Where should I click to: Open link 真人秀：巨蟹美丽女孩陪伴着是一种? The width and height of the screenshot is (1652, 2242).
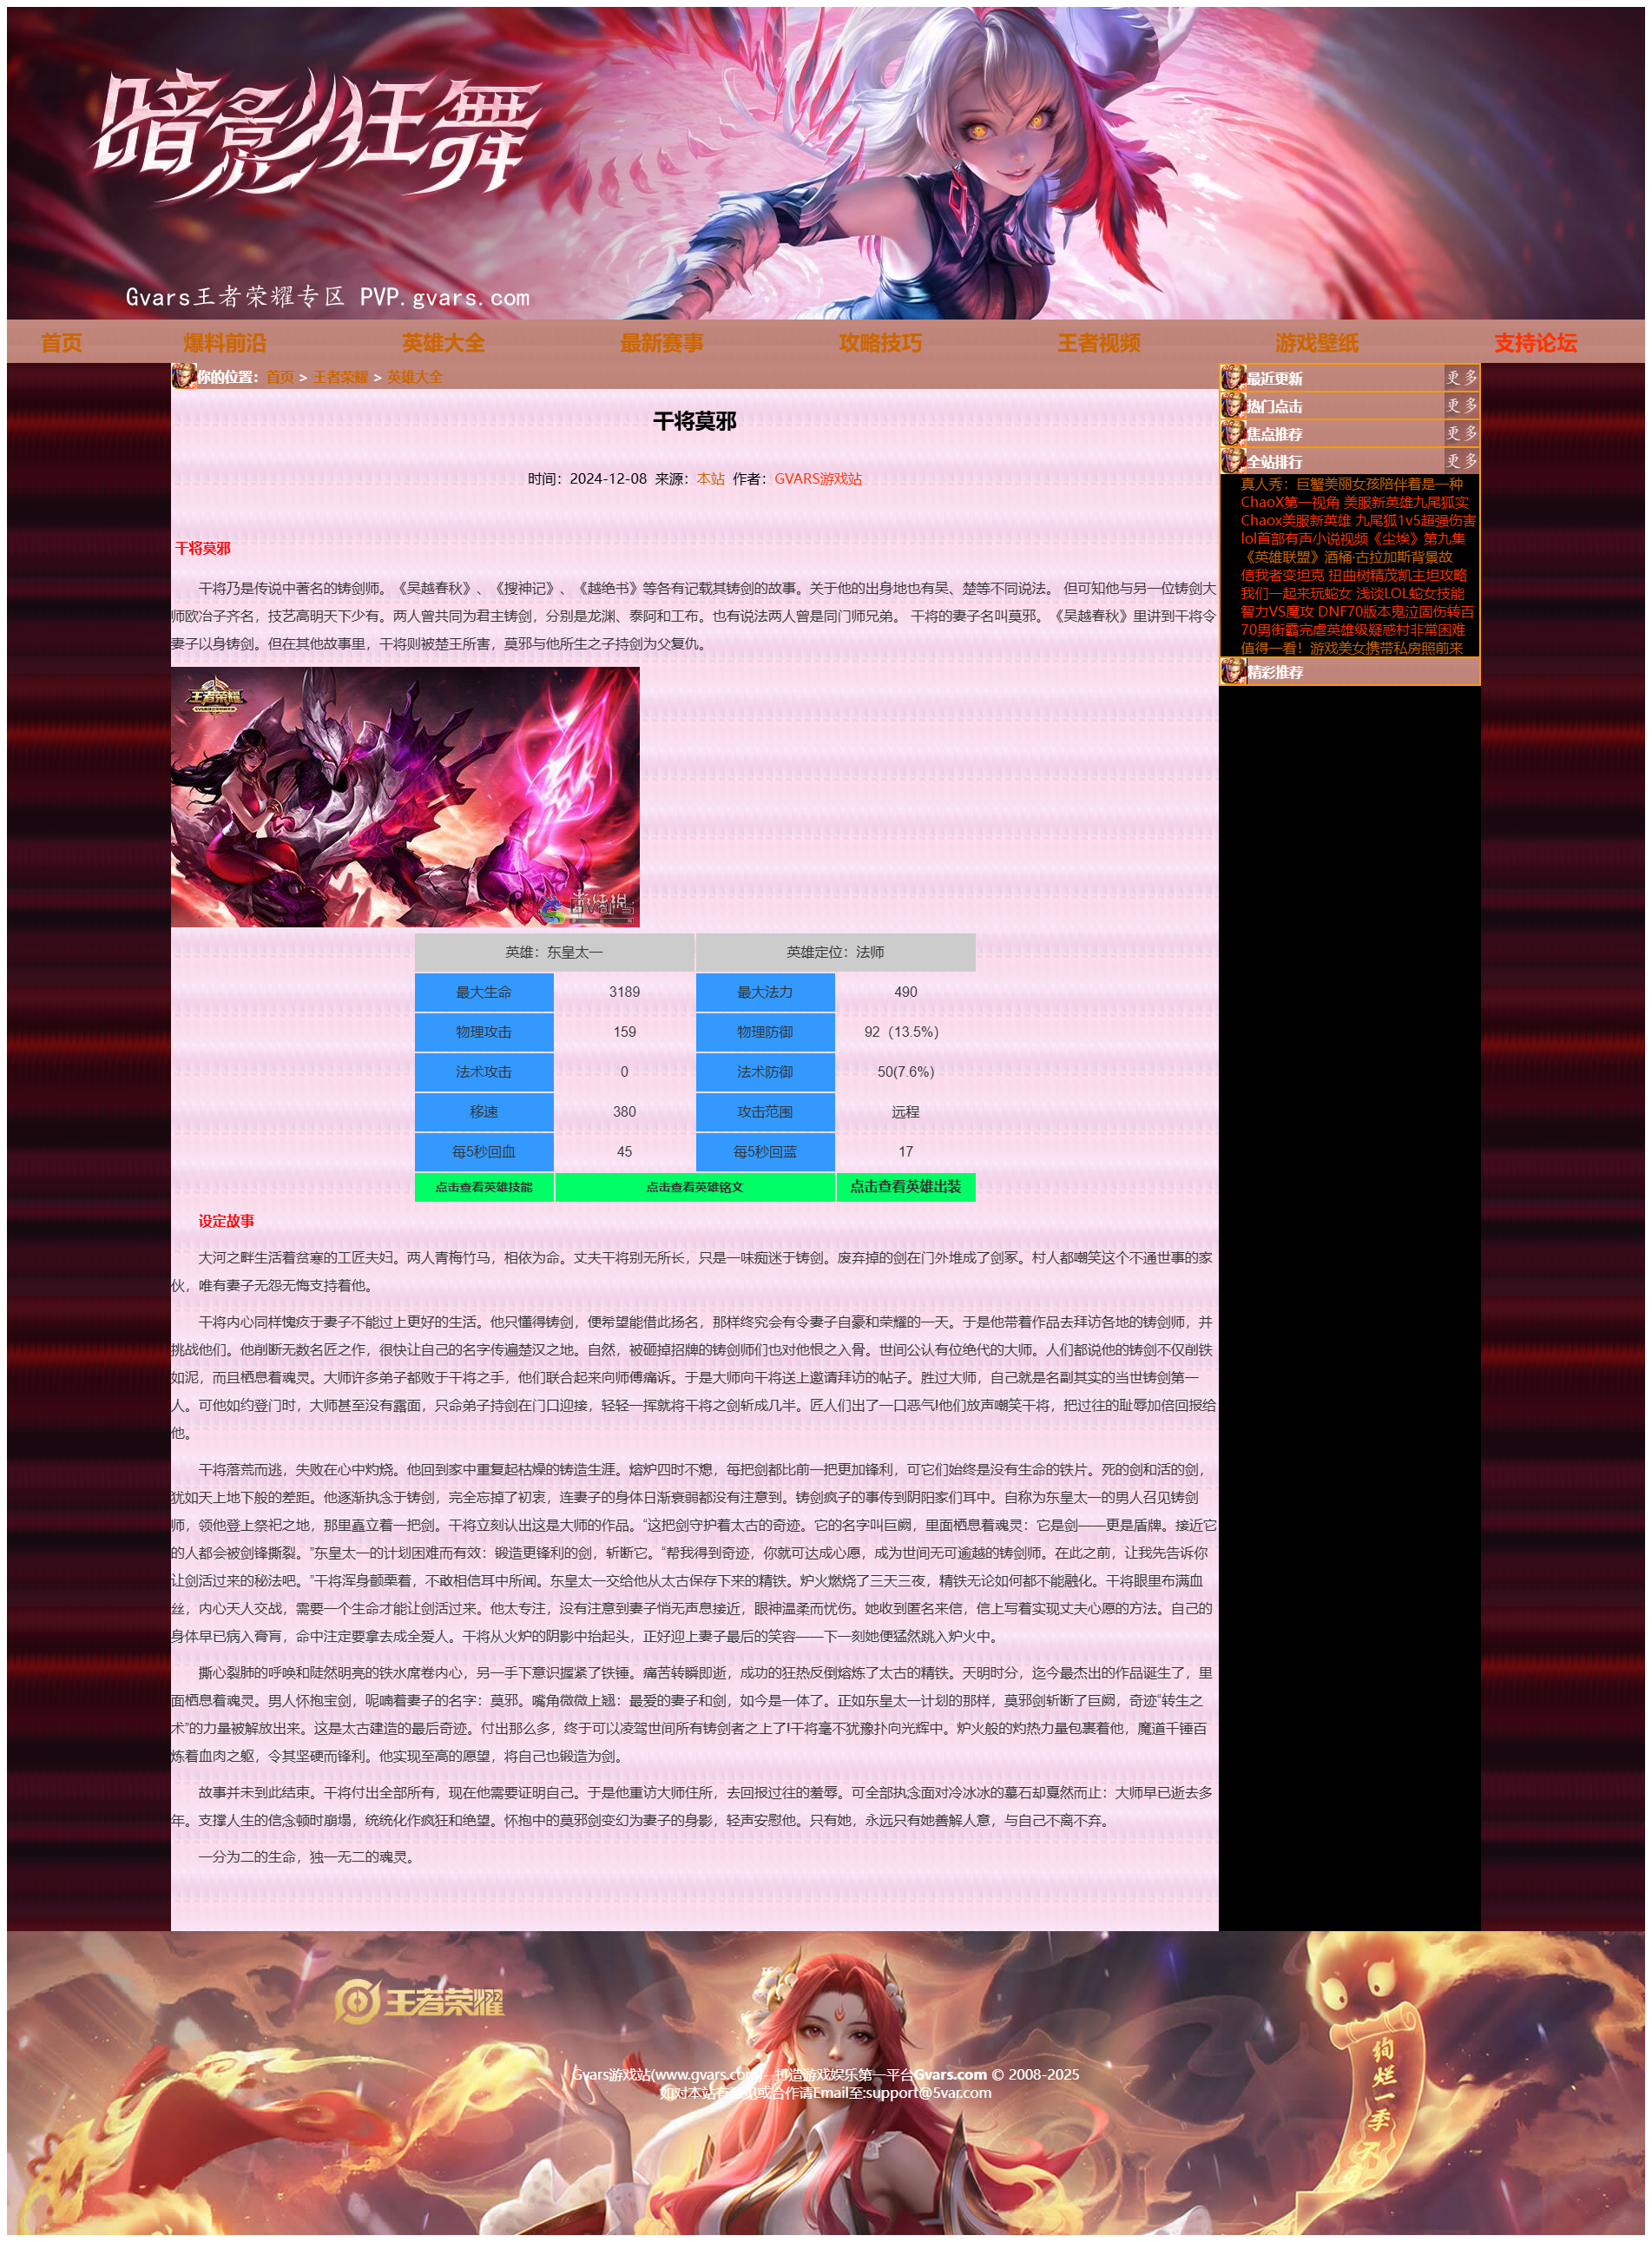pos(1352,484)
